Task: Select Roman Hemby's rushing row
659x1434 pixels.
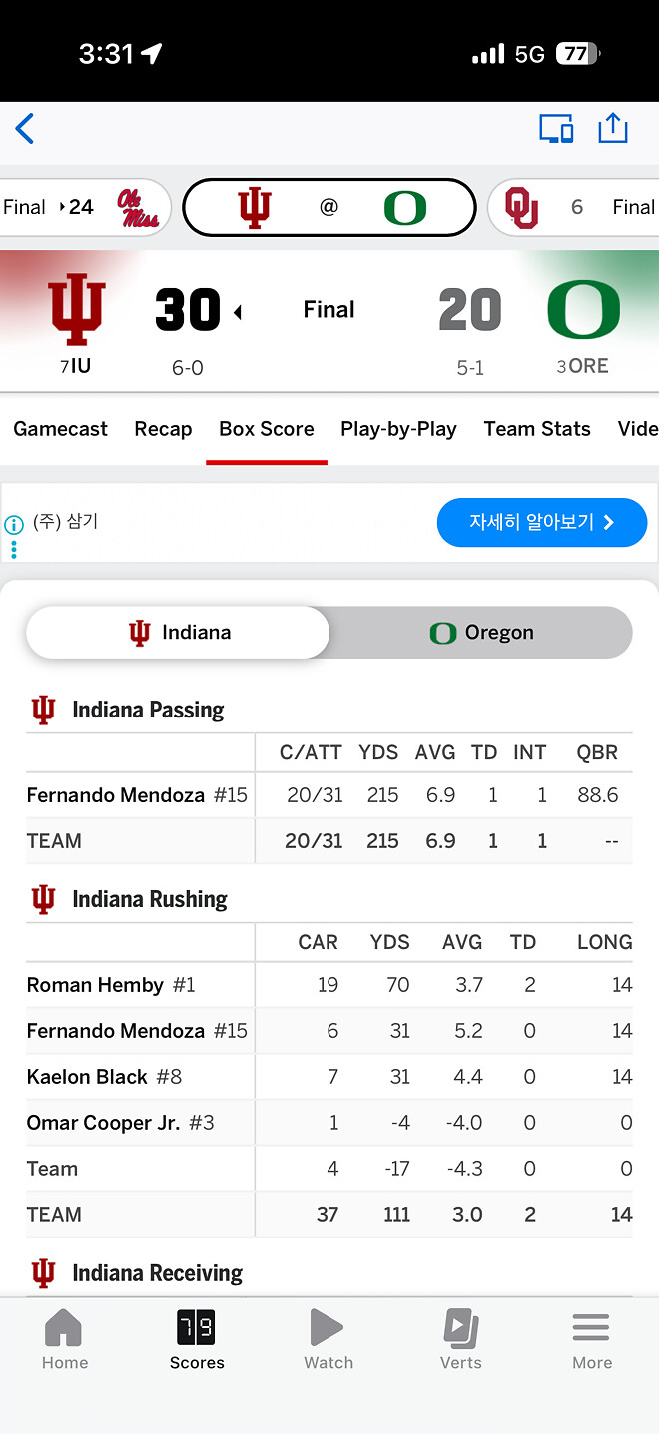Action: [x=95, y=985]
